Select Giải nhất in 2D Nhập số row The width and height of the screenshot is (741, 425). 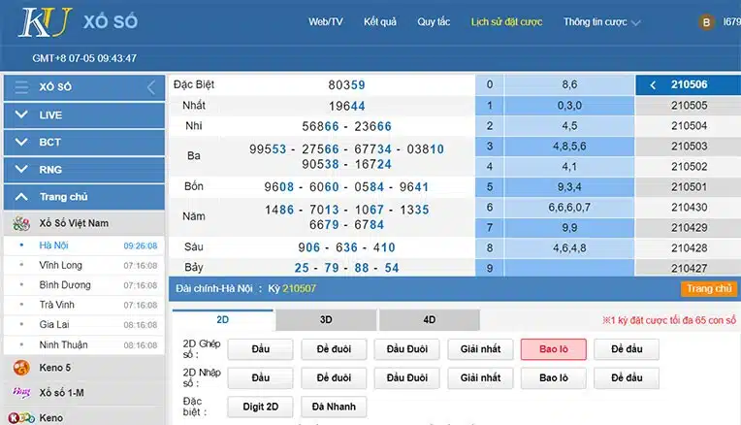coord(480,378)
